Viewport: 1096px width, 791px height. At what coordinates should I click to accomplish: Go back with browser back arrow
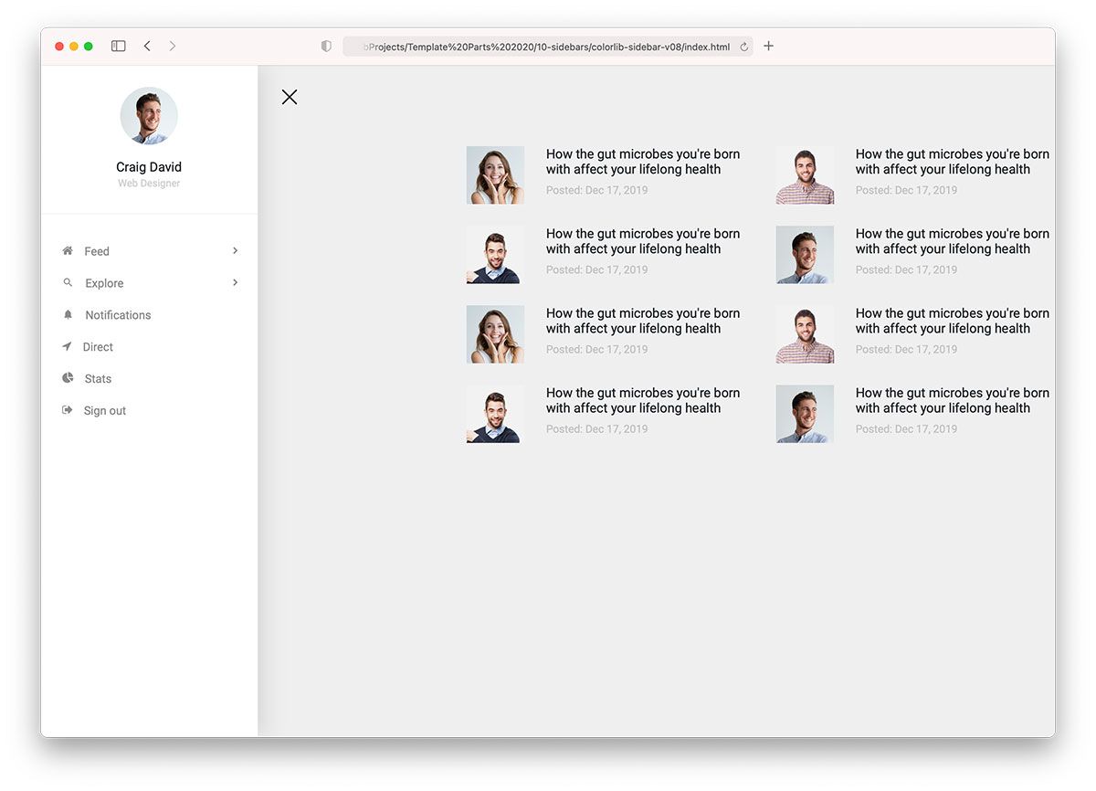coord(147,46)
